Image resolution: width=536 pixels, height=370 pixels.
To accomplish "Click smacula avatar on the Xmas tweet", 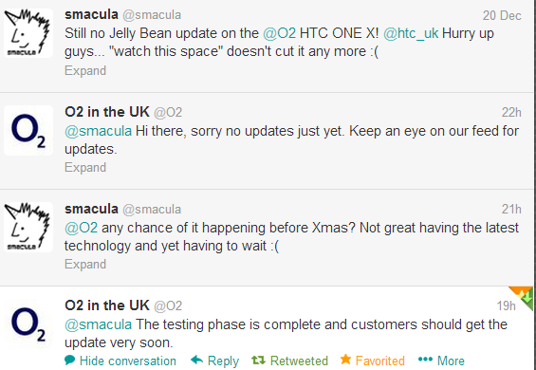I will coord(28,227).
